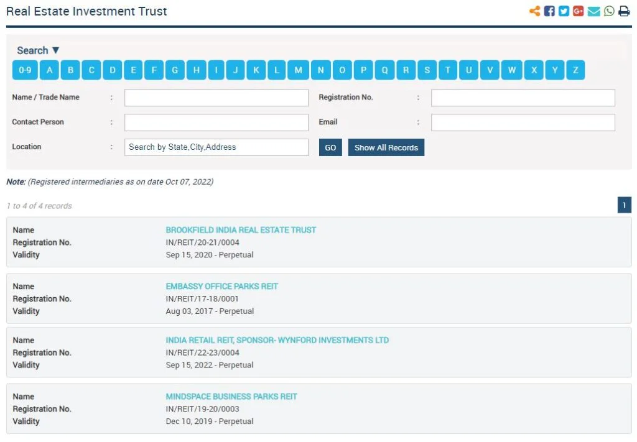637x442 pixels.
Task: Filter records by letter O
Action: tap(342, 70)
